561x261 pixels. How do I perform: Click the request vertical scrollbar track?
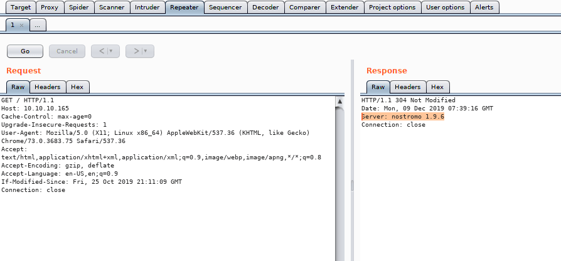click(x=340, y=184)
